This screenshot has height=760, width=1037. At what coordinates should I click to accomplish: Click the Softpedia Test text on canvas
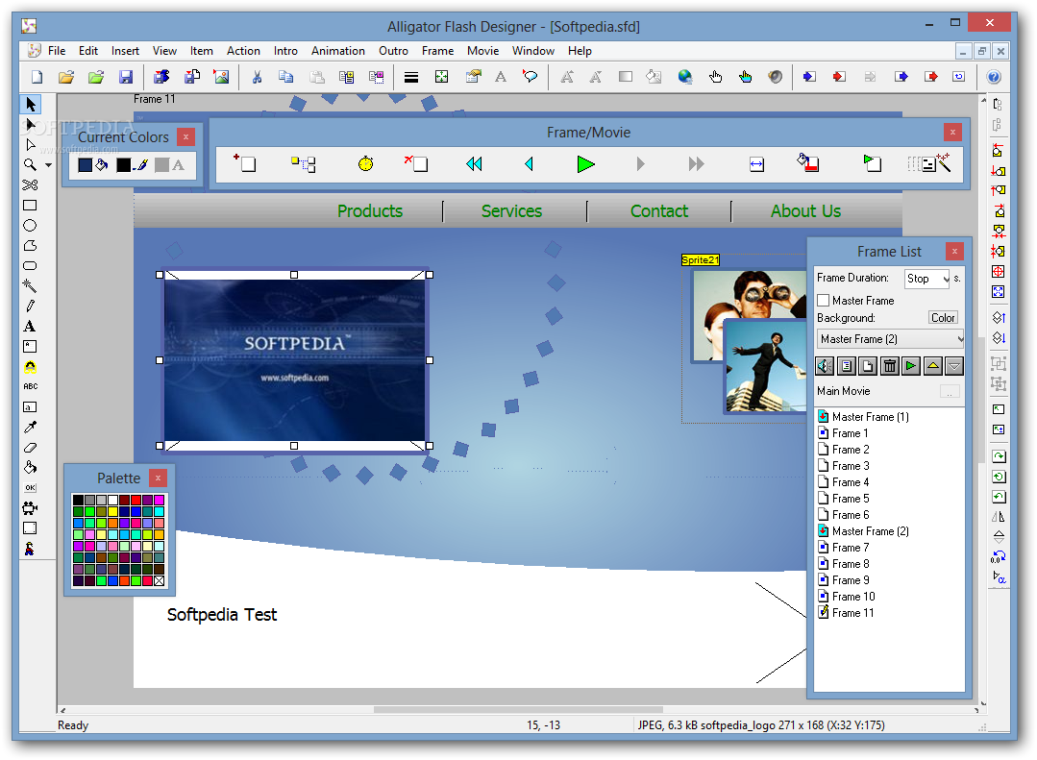pyautogui.click(x=222, y=615)
